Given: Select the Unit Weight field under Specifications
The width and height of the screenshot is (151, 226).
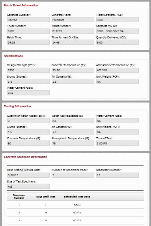Looking at the screenshot, I should click(x=117, y=82).
